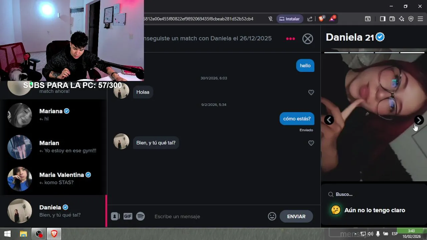Open the Spotify song share icon

click(x=140, y=216)
